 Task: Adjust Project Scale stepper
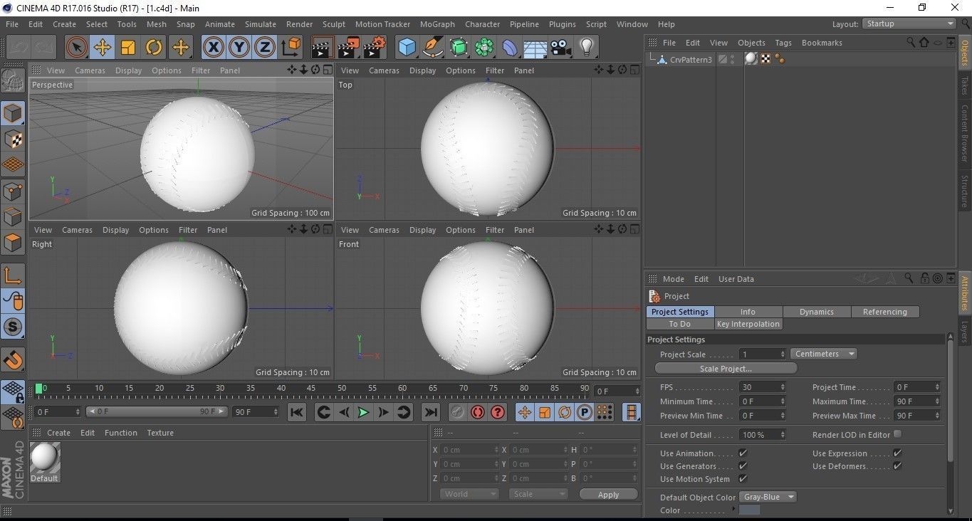(x=783, y=354)
